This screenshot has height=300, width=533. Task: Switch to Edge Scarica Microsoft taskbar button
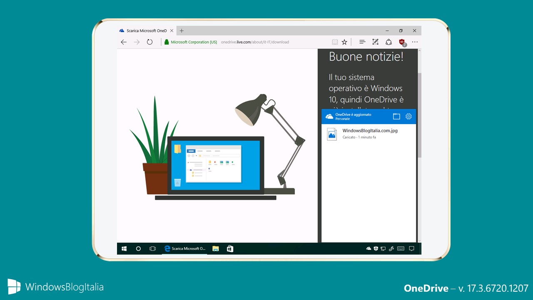pyautogui.click(x=184, y=249)
